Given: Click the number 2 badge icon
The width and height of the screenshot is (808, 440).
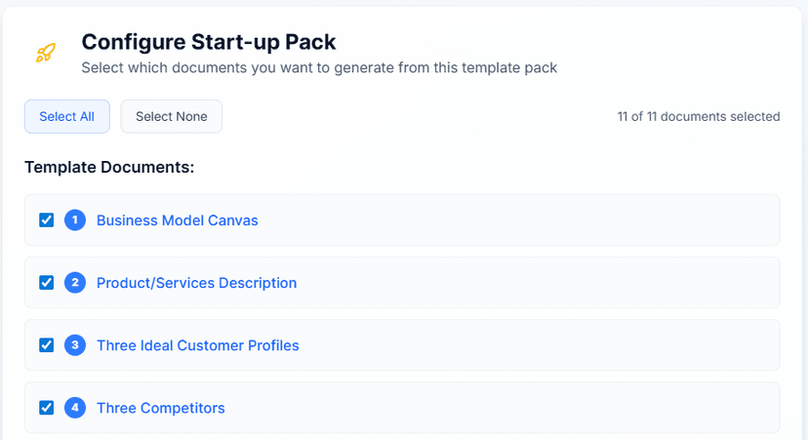Looking at the screenshot, I should tap(75, 282).
